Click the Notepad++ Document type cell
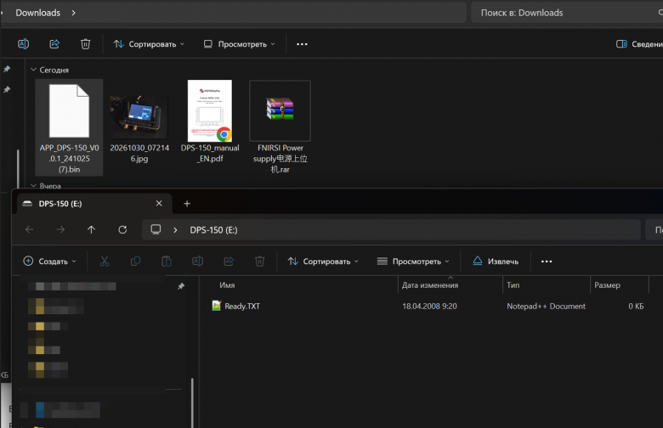The image size is (663, 428). point(546,306)
